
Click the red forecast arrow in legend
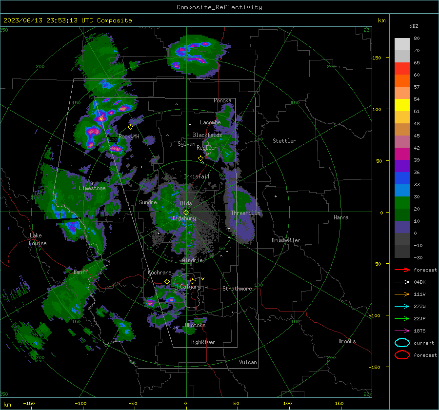coord(402,270)
